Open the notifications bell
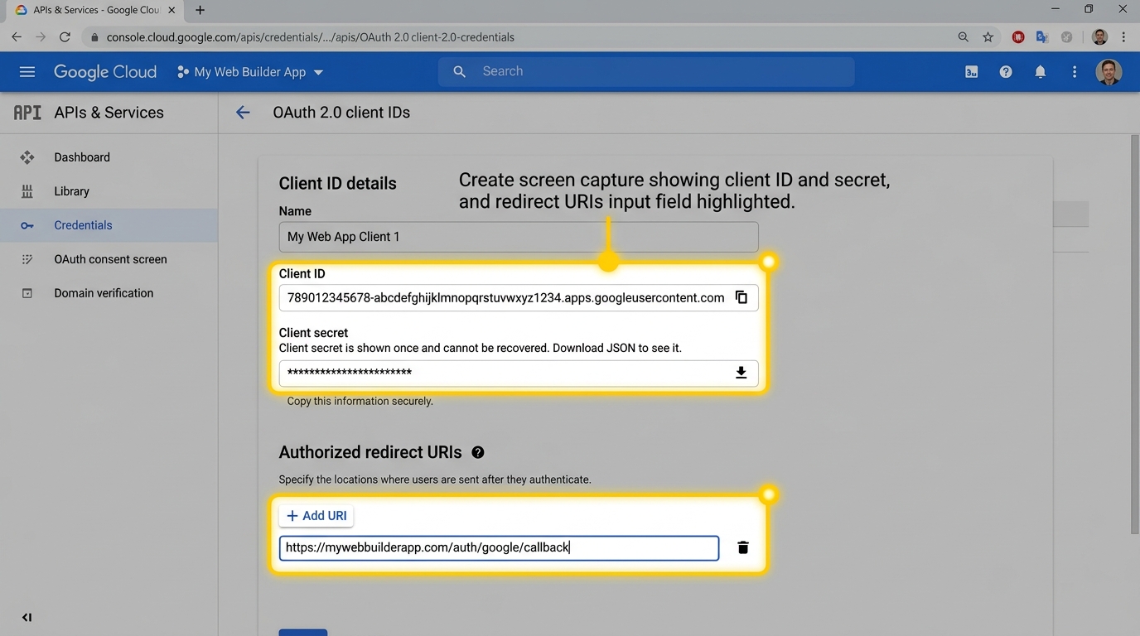The width and height of the screenshot is (1140, 636). coord(1040,72)
